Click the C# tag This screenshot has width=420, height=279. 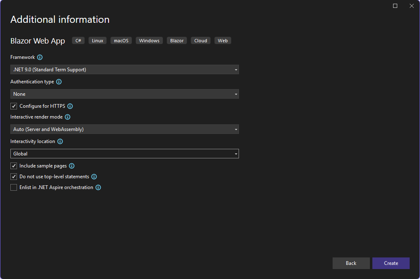click(78, 41)
